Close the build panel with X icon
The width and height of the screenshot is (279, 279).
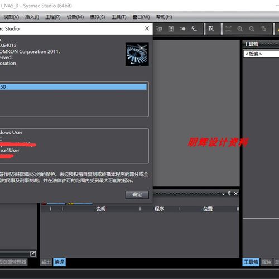tap(236, 194)
